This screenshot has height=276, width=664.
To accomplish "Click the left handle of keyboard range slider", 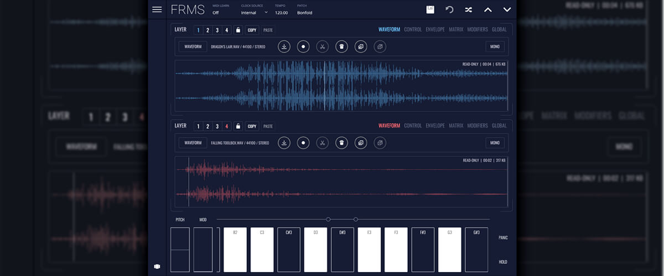I will coord(328,220).
